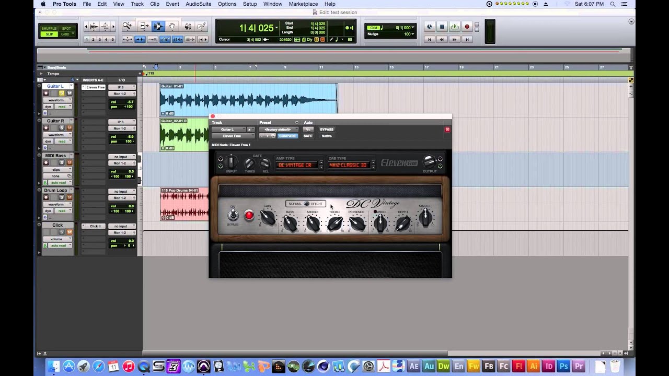Click the Stop transport button

442,27
